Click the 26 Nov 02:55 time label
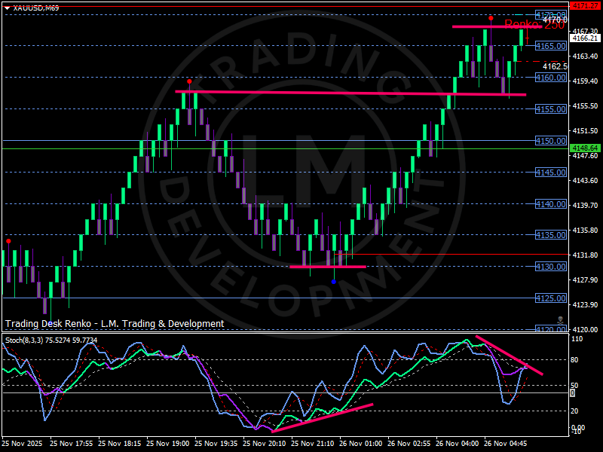 409,444
